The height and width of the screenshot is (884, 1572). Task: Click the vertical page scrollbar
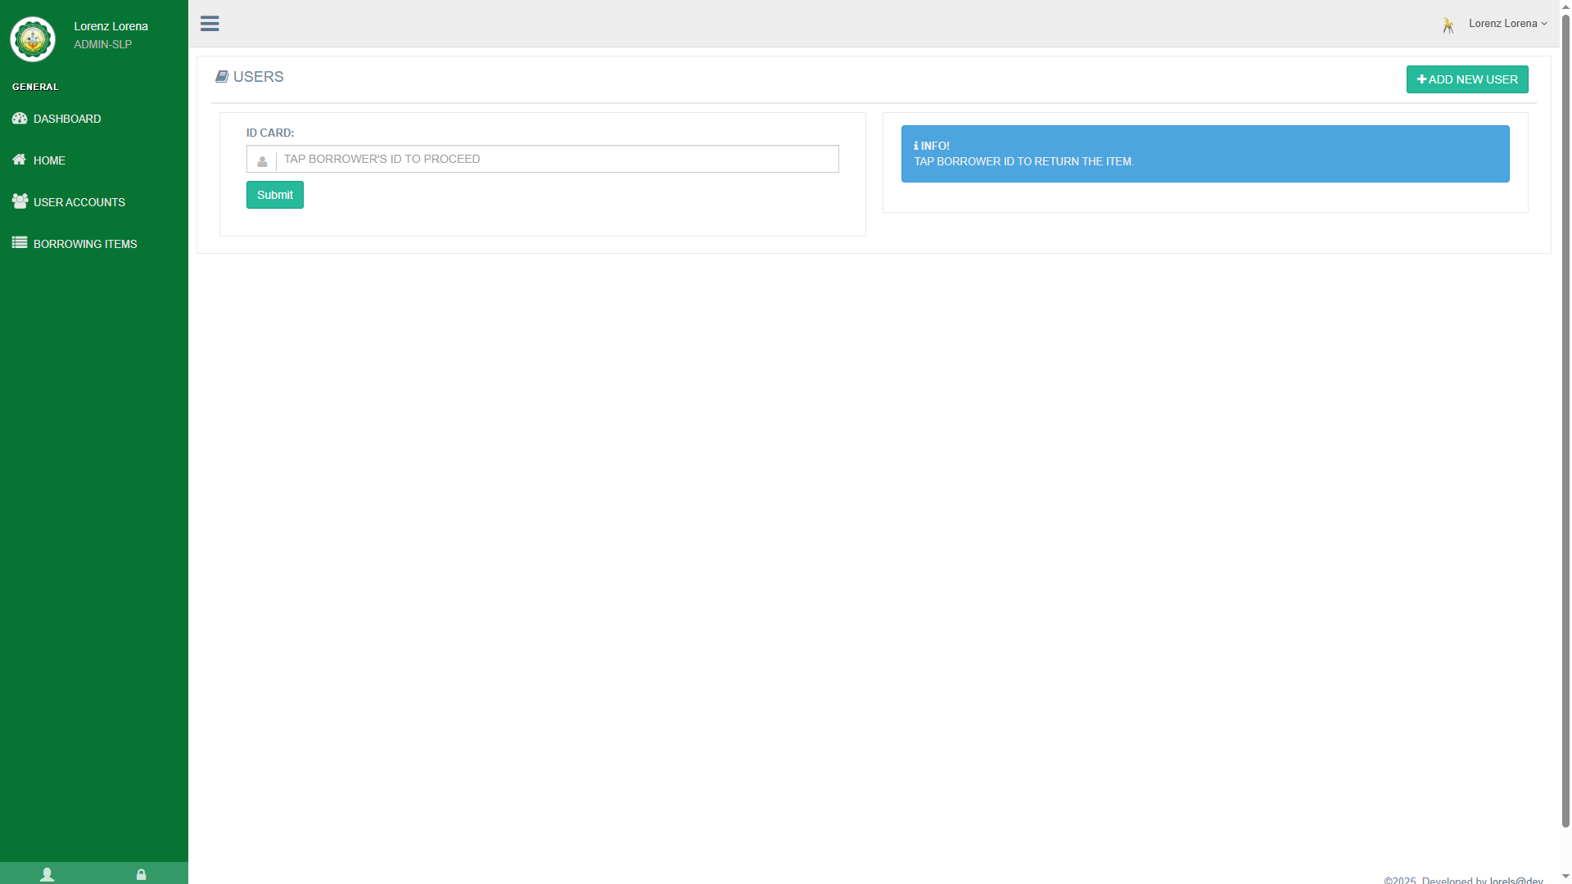(1565, 409)
